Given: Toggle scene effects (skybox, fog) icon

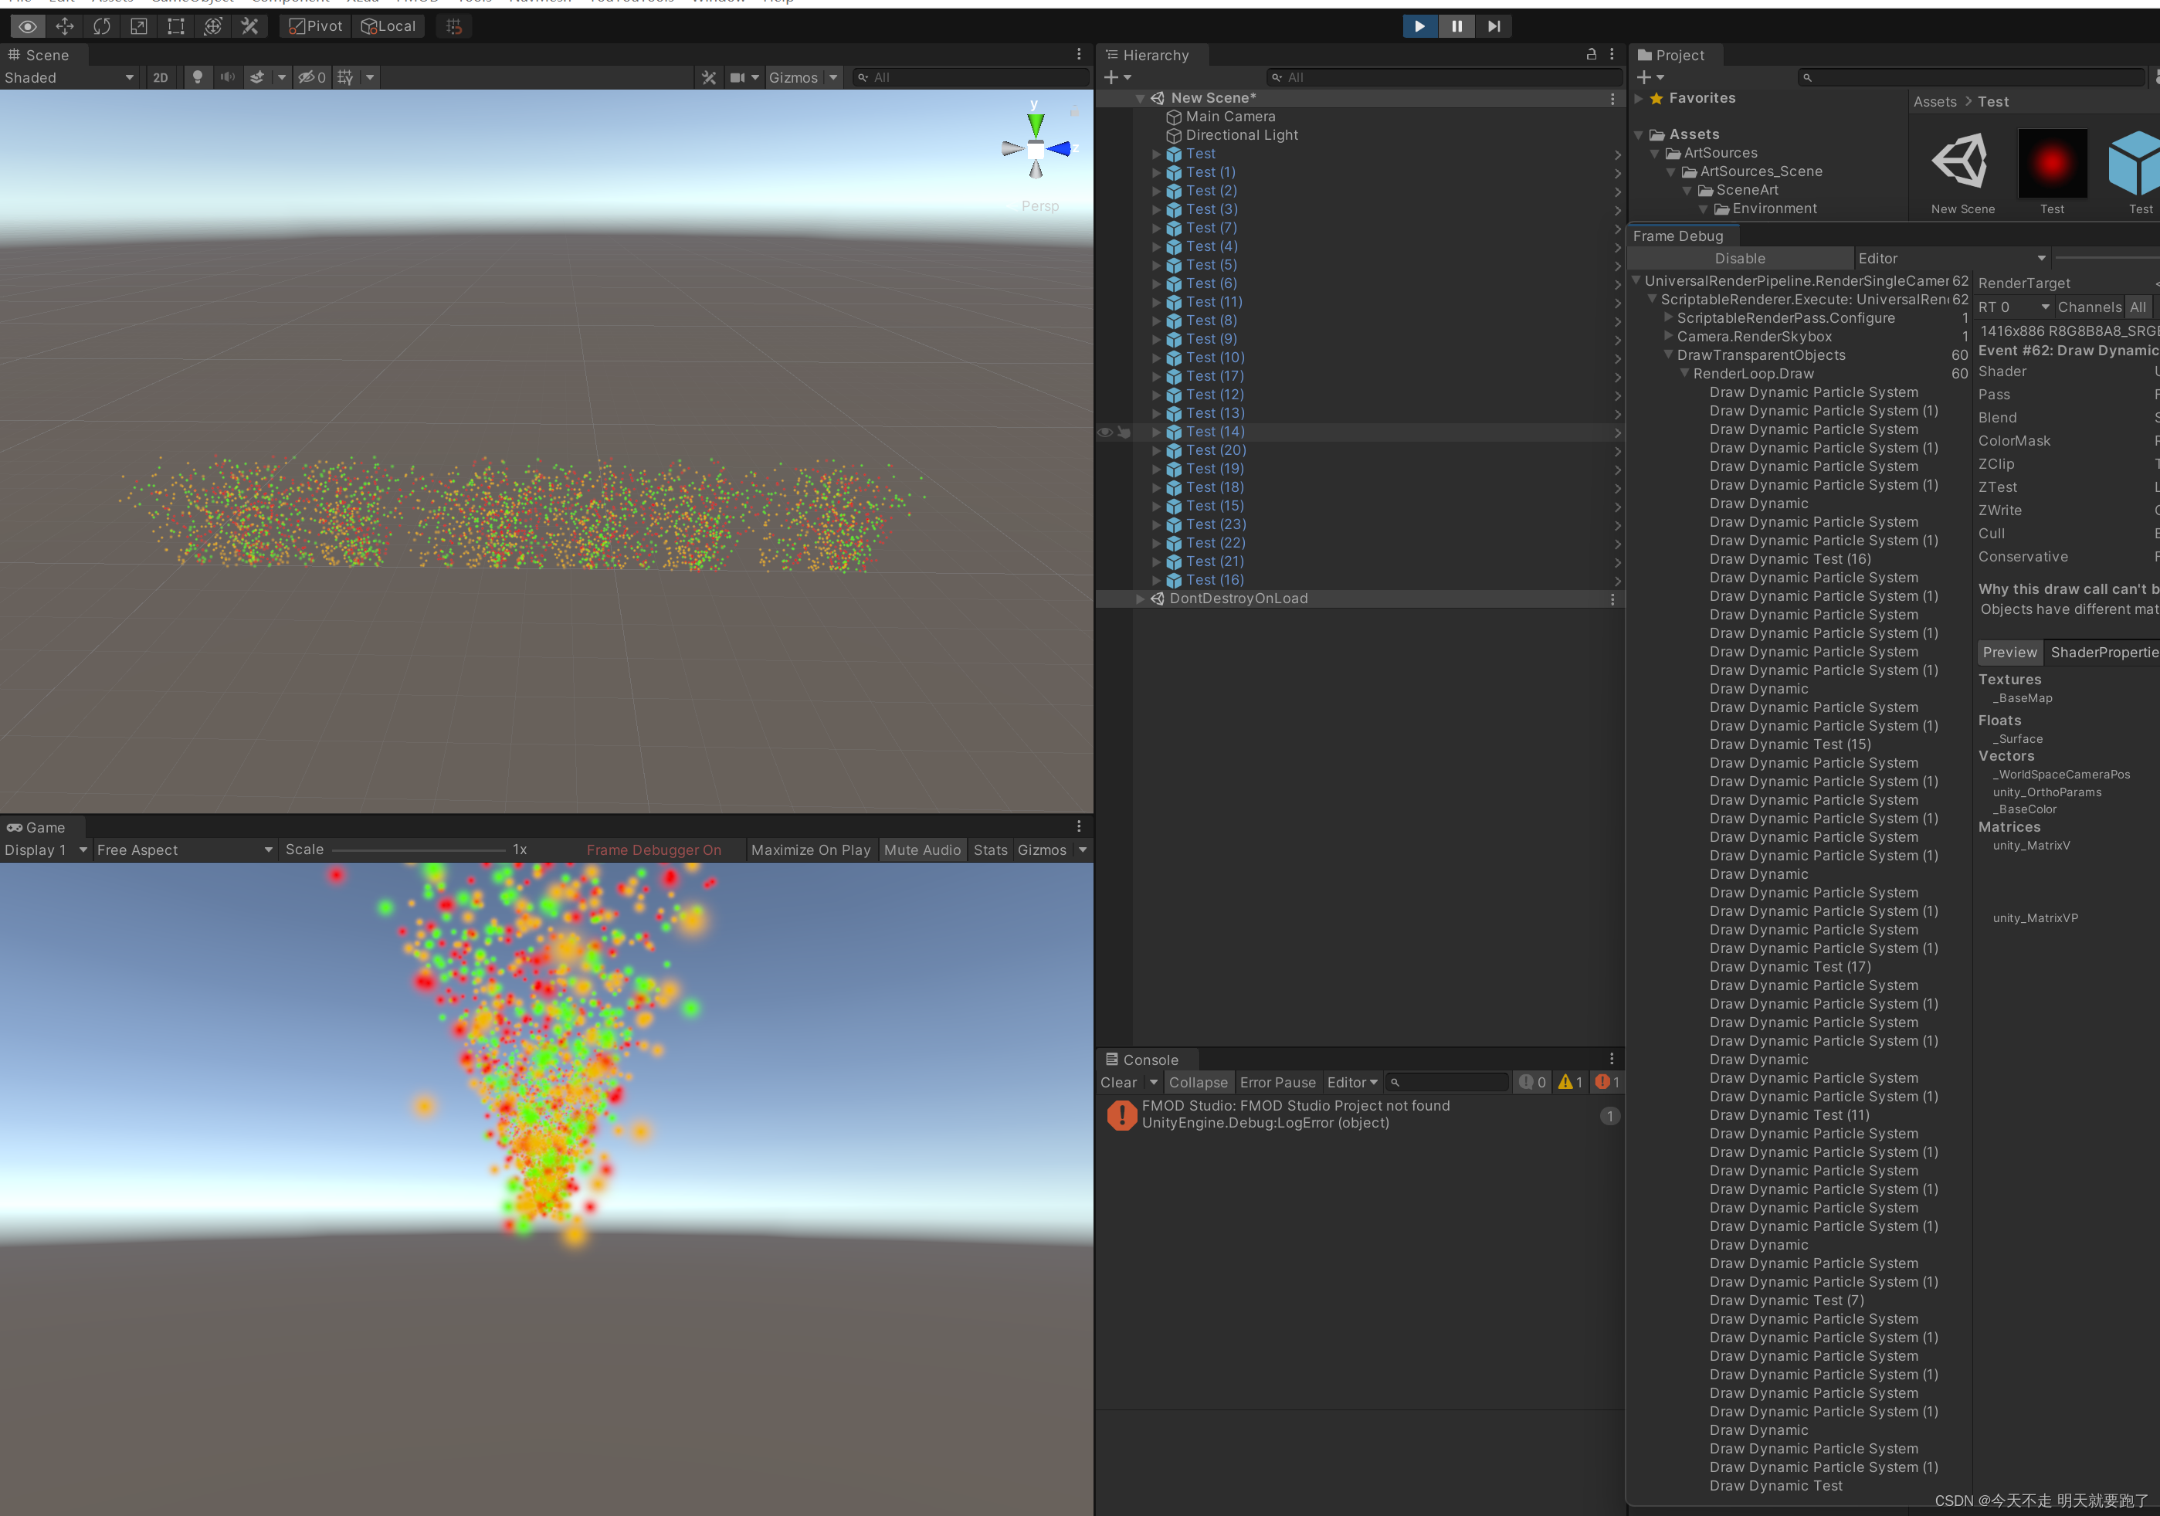Looking at the screenshot, I should click(257, 77).
